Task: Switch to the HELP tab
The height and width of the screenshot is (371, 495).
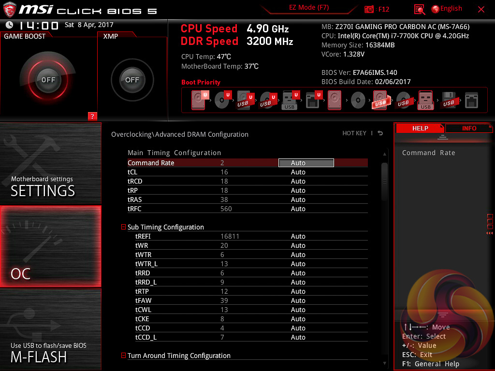Action: [x=420, y=128]
